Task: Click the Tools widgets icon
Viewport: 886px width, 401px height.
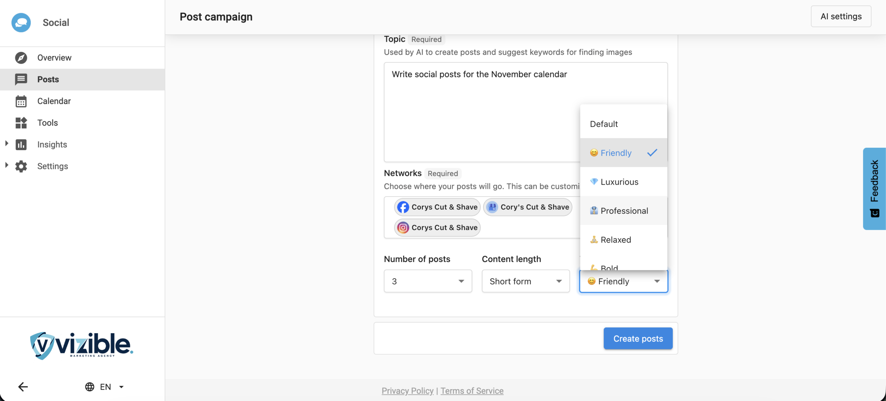Action: [21, 123]
